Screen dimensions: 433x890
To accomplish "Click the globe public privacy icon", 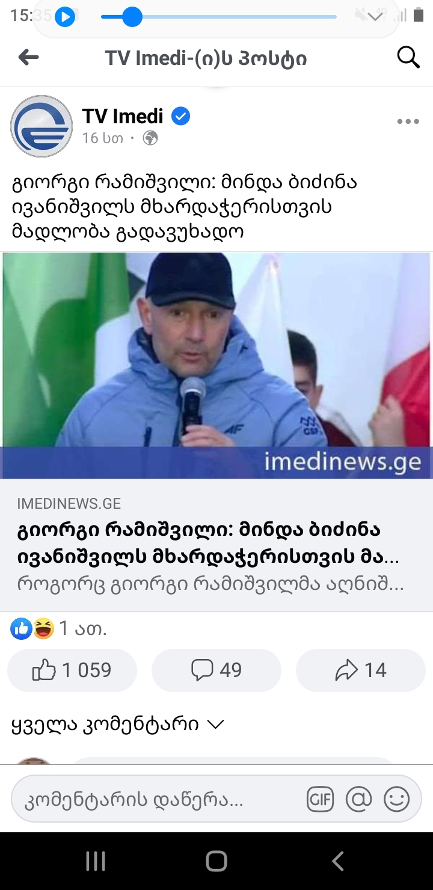I will pos(150,138).
